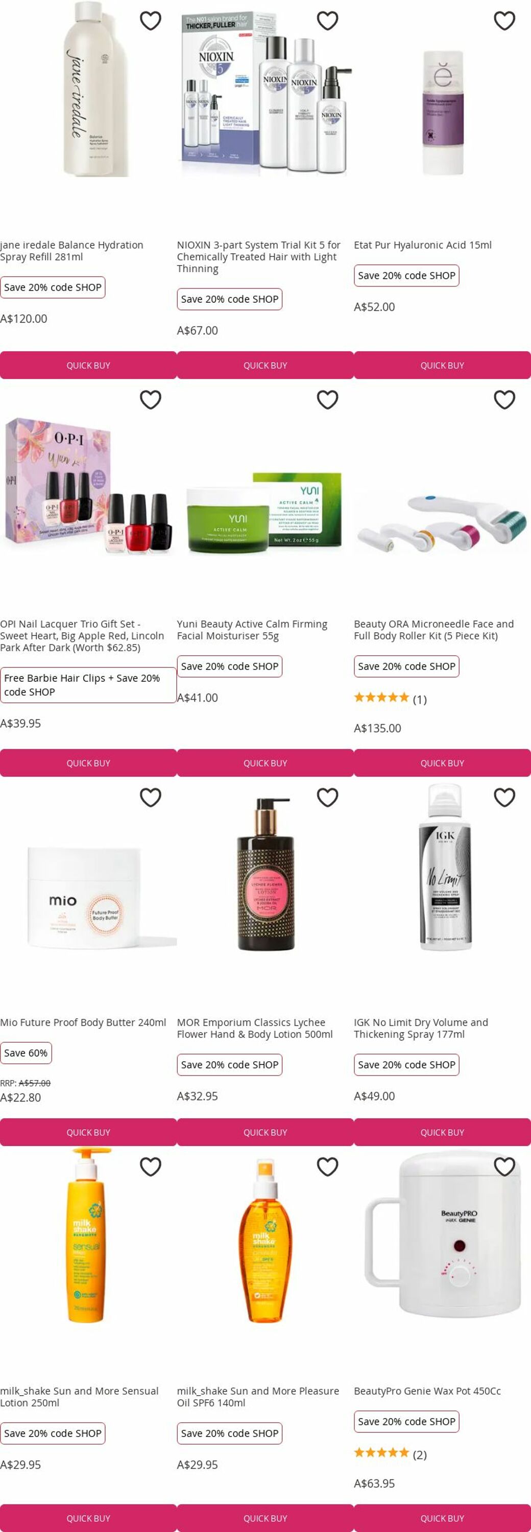Toggle wishlist heart for milk_shake Sensual Lotion
The image size is (531, 1532).
pyautogui.click(x=151, y=1167)
